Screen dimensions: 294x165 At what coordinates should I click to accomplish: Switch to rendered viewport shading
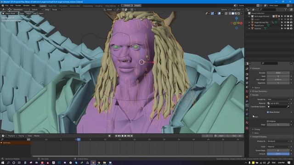[x=239, y=13]
